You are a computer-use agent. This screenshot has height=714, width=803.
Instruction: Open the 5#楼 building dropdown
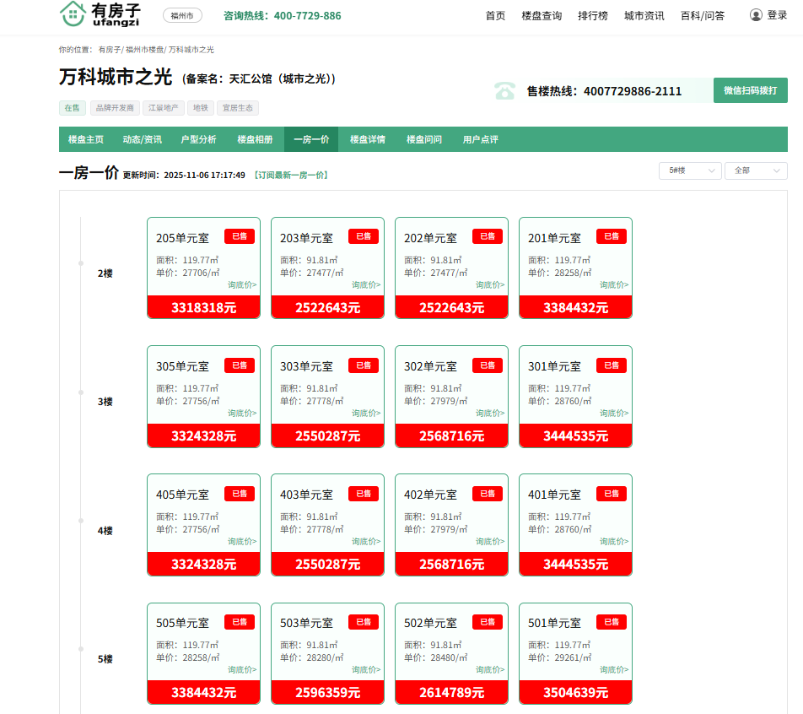click(689, 170)
